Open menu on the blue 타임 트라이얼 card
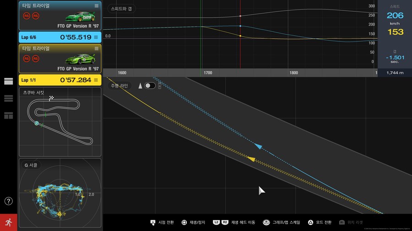412x231 pixels. [x=96, y=5]
